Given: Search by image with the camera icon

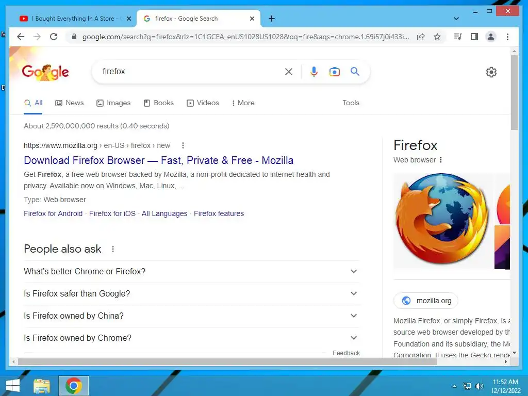Looking at the screenshot, I should [334, 71].
